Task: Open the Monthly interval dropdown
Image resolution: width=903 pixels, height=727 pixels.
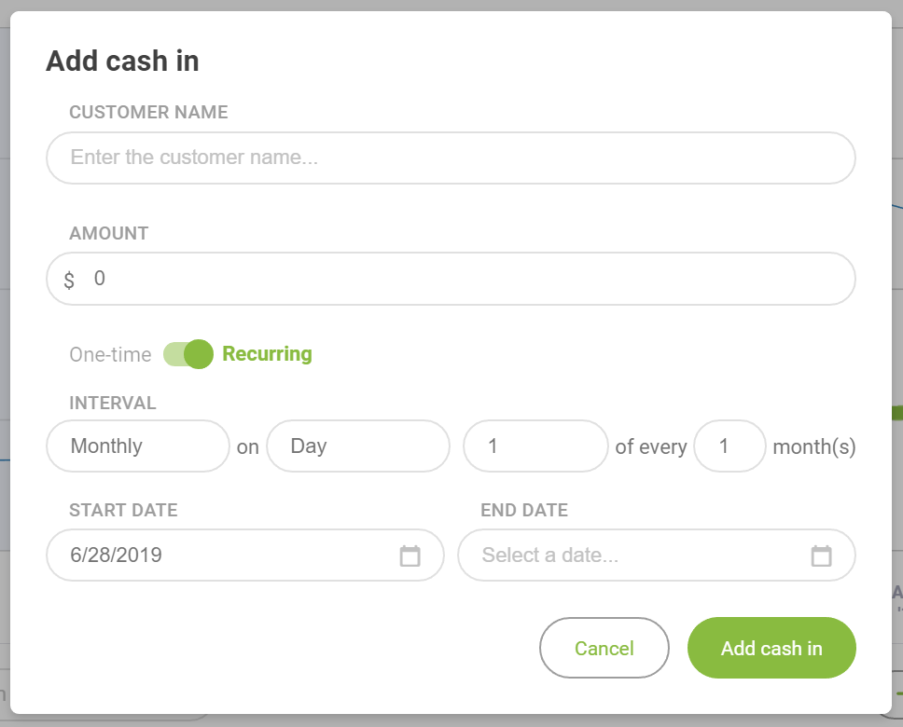Action: coord(138,446)
